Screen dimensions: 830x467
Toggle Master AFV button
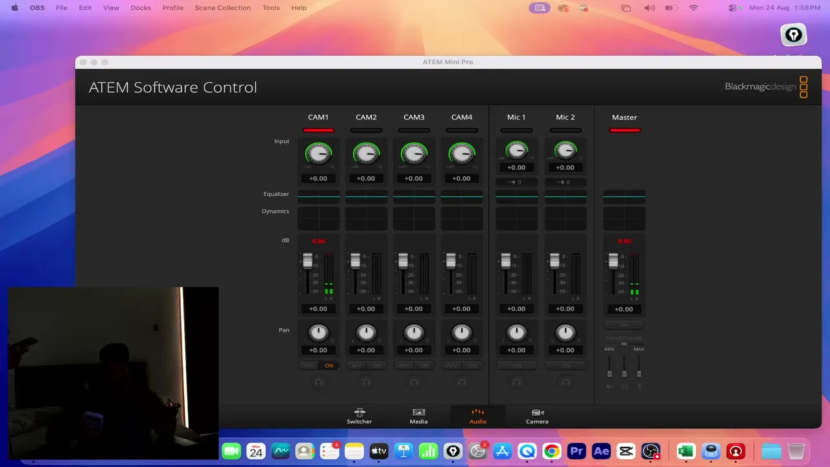tap(624, 325)
